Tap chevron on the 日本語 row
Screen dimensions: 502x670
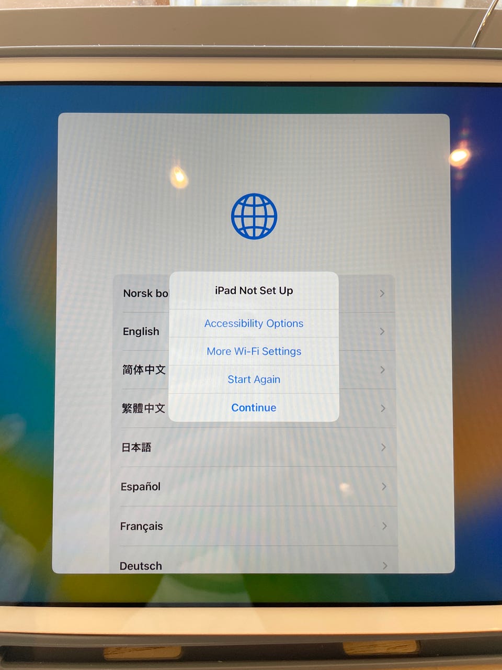point(383,447)
